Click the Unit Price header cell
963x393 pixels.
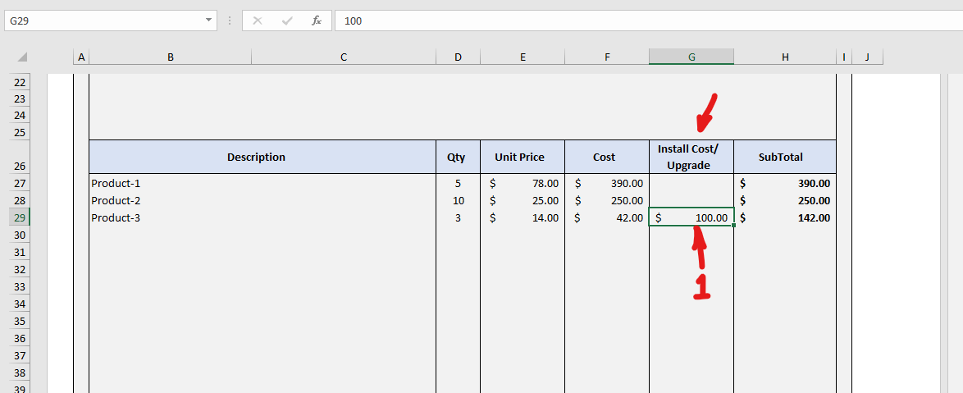(x=523, y=157)
